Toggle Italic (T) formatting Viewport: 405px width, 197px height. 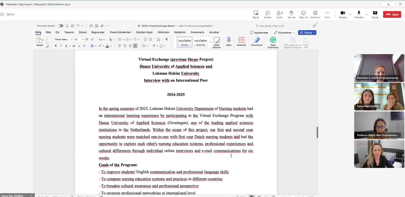point(61,46)
